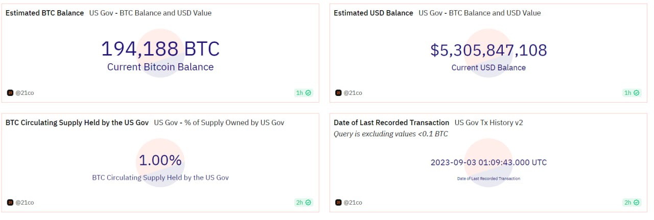Screen dimensions: 654x220
Task: Open the @21co link under Circulating Supply panel
Action: point(25,203)
